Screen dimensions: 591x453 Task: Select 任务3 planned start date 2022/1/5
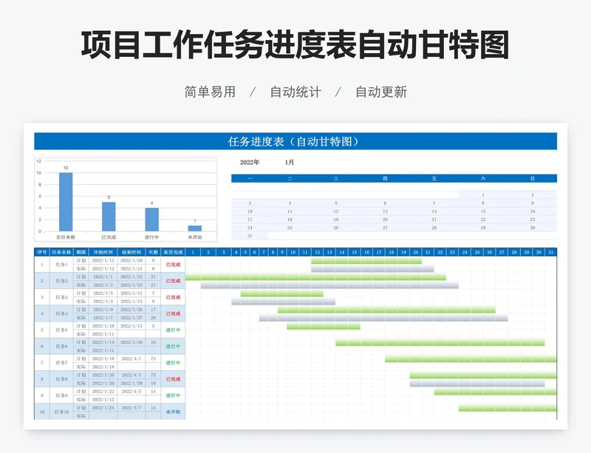click(x=103, y=293)
